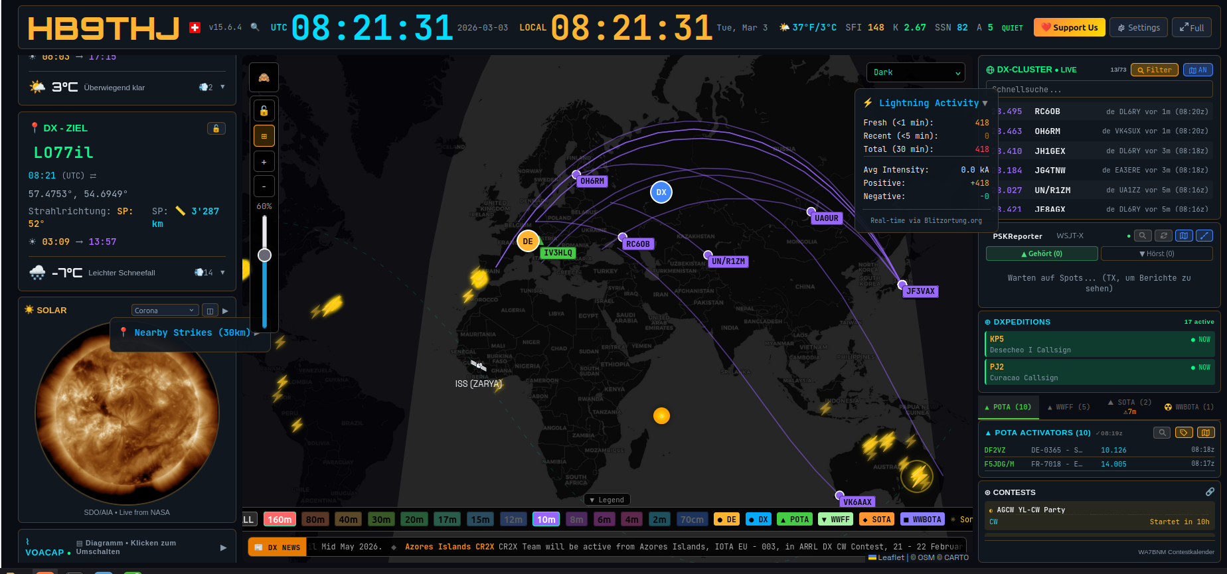Click the map opacity slider handle
Viewport: 1227px width, 574px height.
[264, 255]
